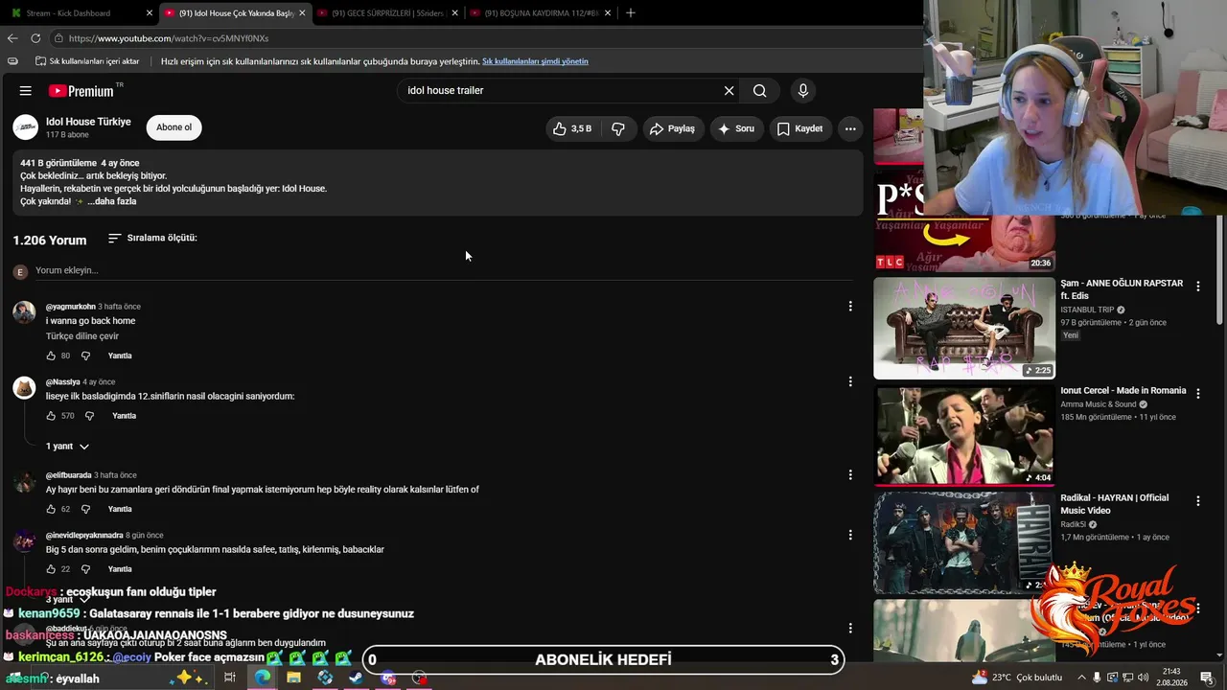Run the search with the magnifier icon
The image size is (1227, 690).
tap(759, 91)
